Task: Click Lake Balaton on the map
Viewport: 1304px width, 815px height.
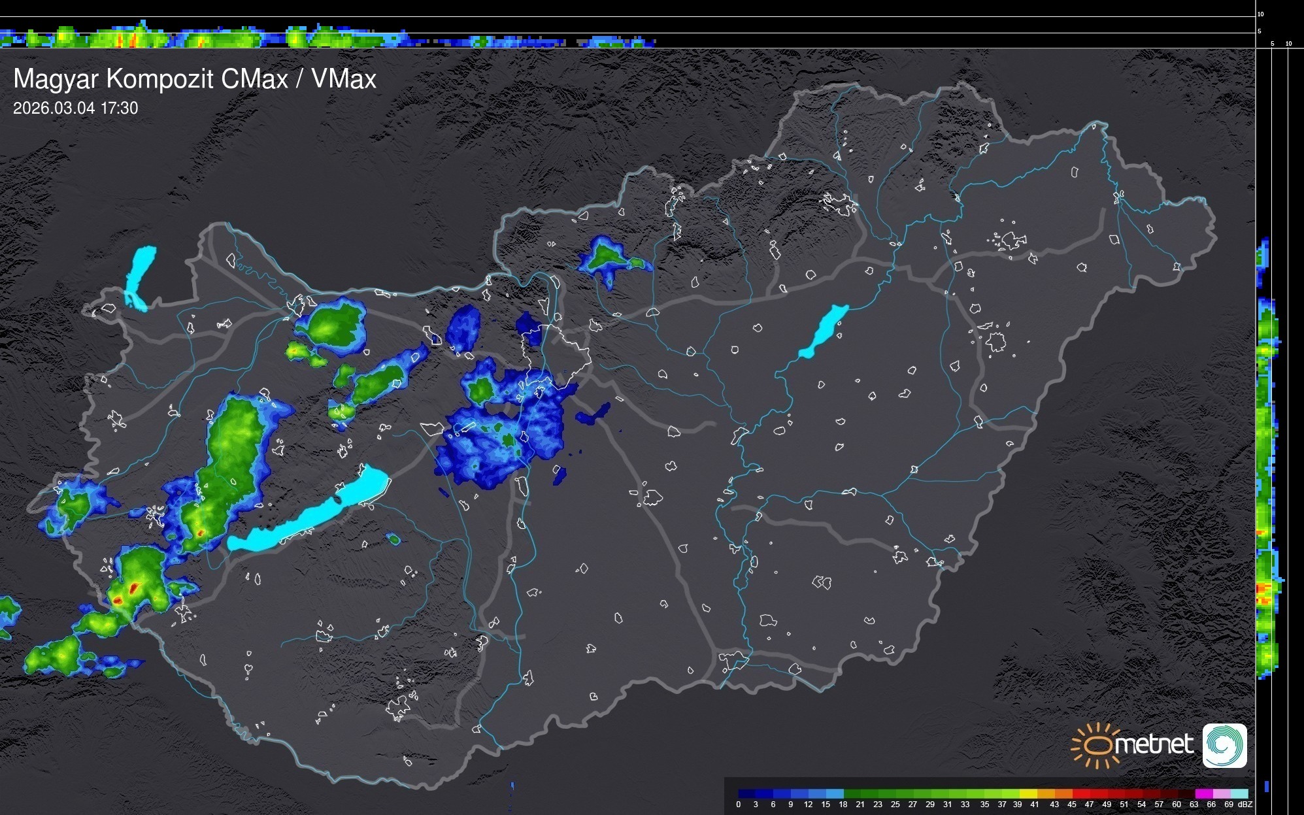Action: pos(307,516)
